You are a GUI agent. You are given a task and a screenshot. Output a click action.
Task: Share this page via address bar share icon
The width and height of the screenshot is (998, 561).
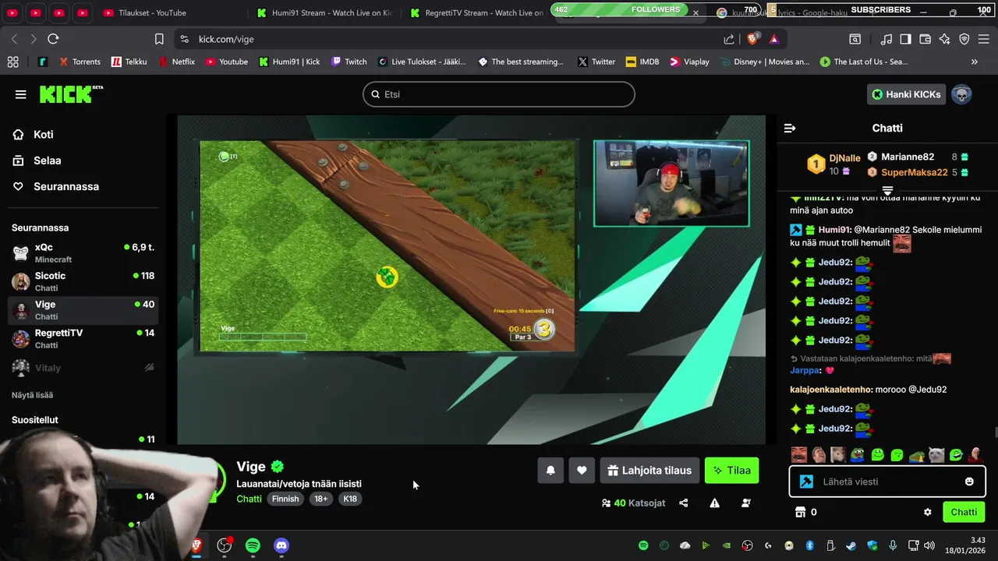pyautogui.click(x=728, y=39)
